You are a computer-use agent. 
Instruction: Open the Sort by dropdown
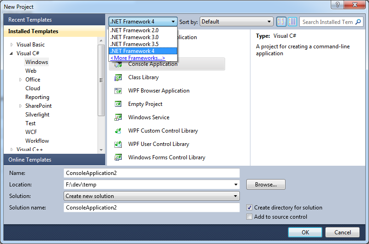[237, 22]
